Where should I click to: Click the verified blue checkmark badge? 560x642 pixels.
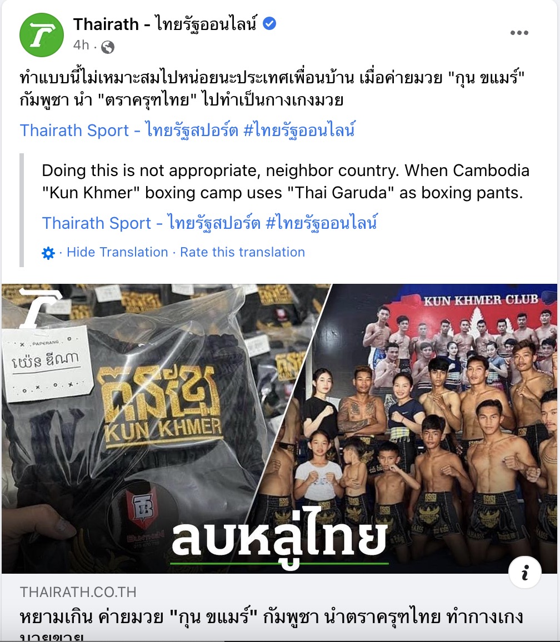pos(269,24)
